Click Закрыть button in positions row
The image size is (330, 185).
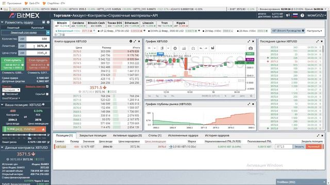pos(299,146)
